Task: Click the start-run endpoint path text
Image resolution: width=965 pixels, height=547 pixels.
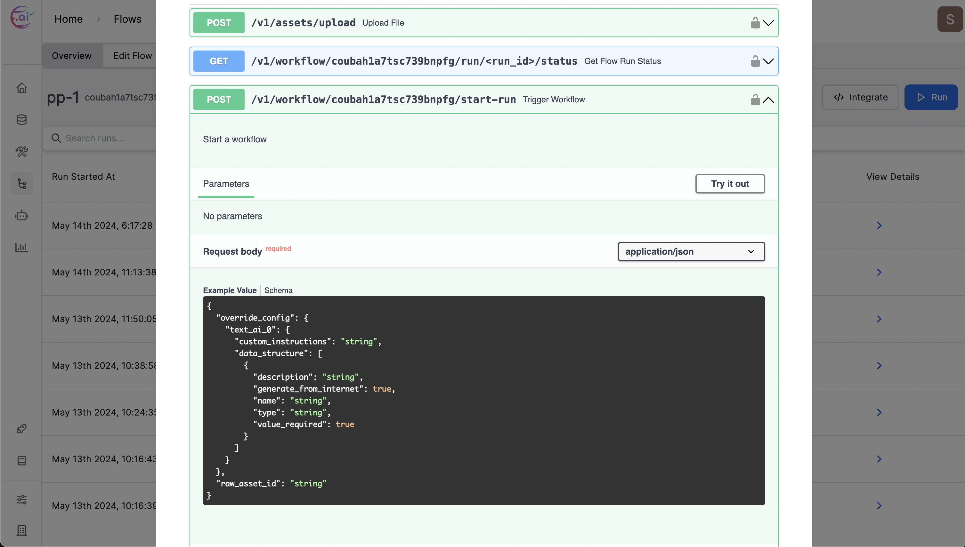Action: [384, 99]
